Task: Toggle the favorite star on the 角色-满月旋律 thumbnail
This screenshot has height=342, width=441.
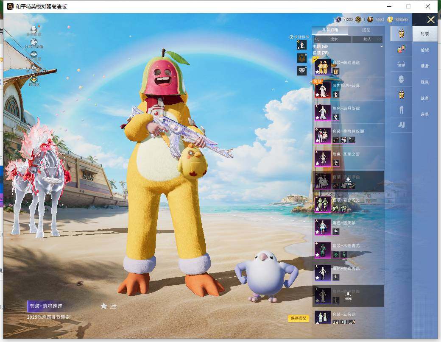Action: click(x=317, y=118)
